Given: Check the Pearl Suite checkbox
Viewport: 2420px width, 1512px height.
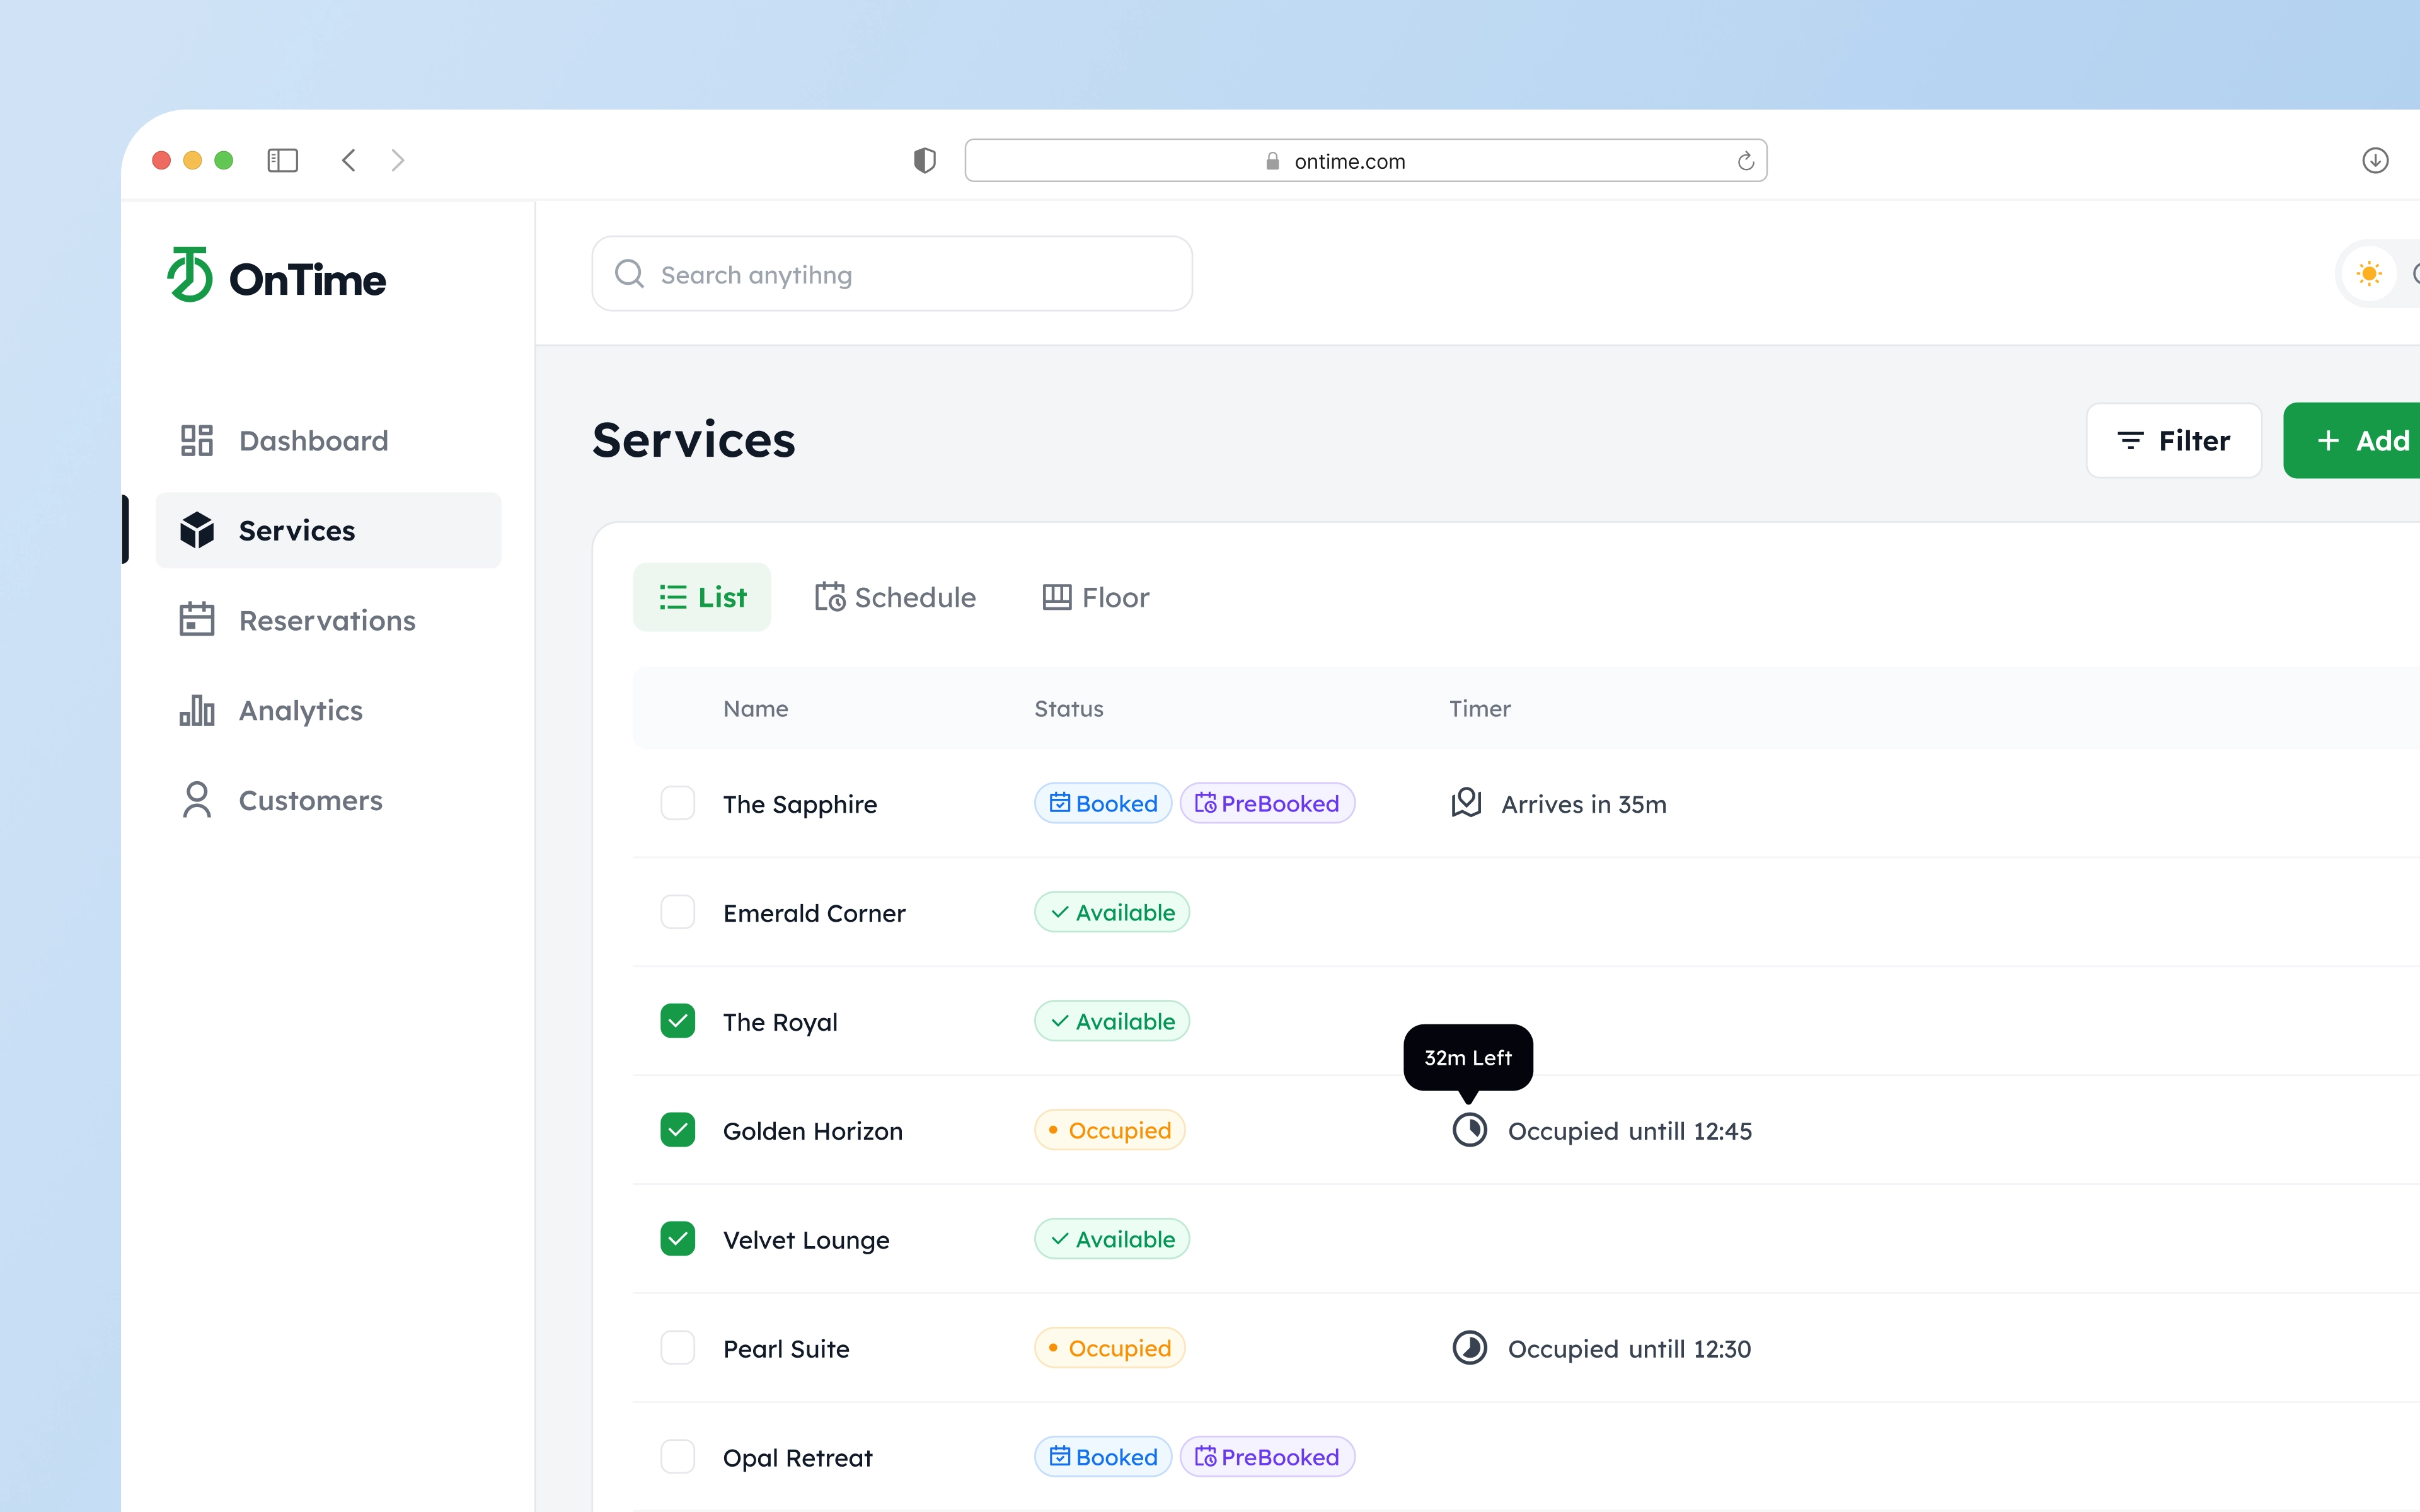Looking at the screenshot, I should [678, 1348].
